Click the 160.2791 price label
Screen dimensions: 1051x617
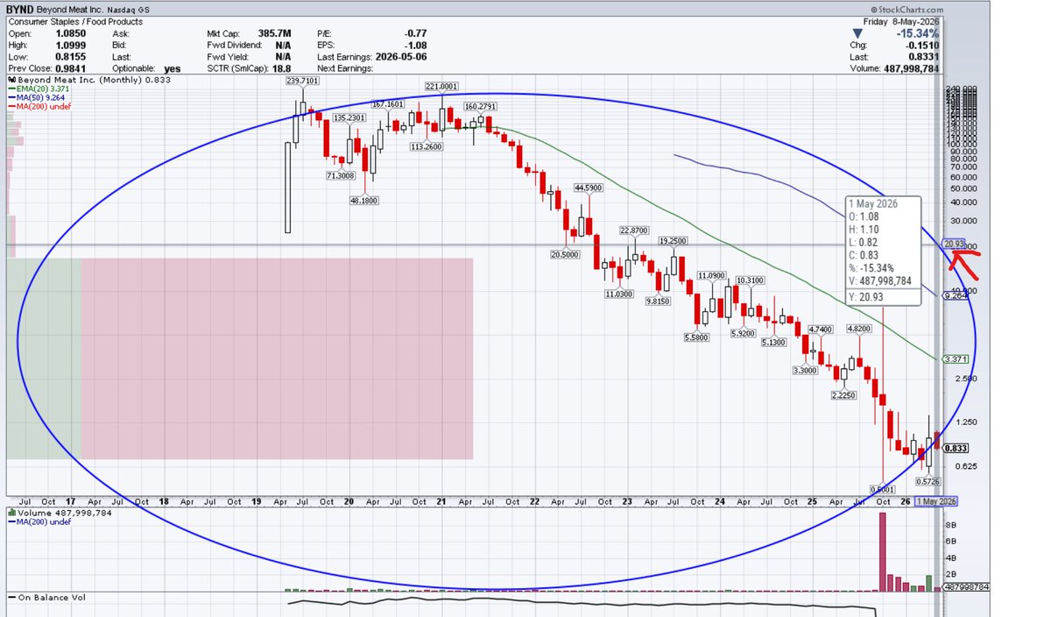click(480, 107)
